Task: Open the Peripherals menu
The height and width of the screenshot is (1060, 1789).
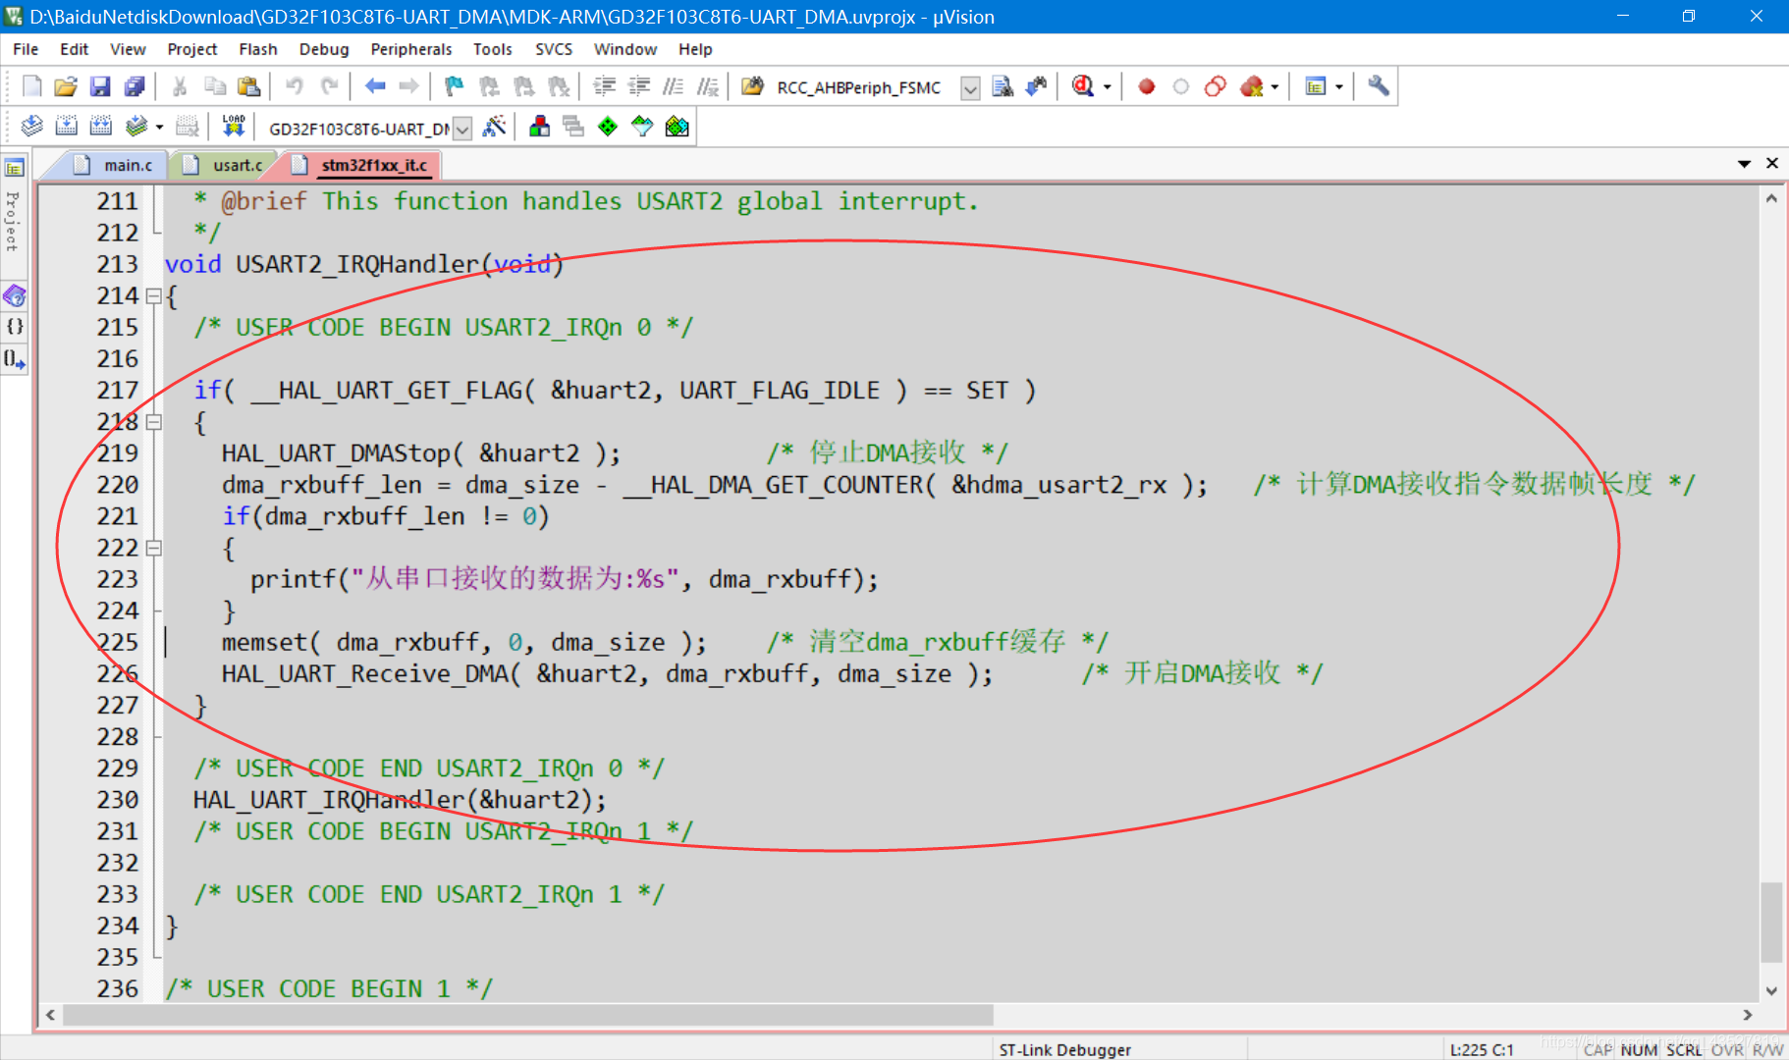Action: (x=411, y=49)
